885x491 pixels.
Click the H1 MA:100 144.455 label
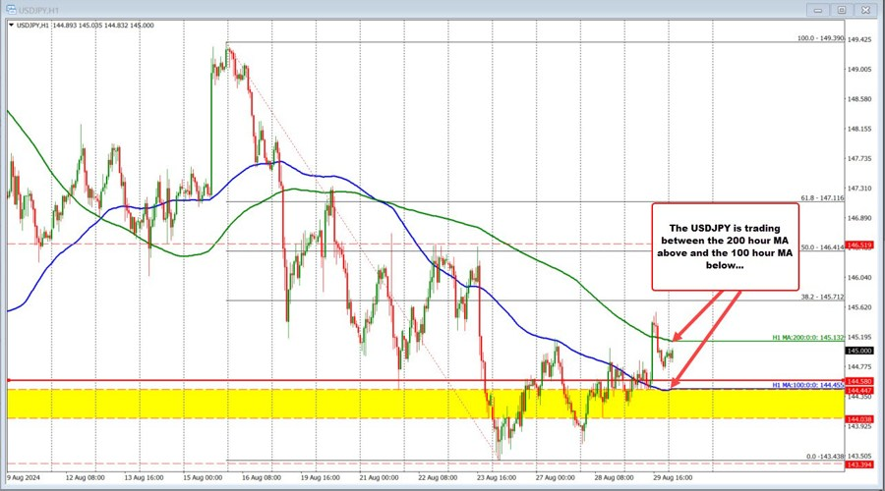point(807,385)
